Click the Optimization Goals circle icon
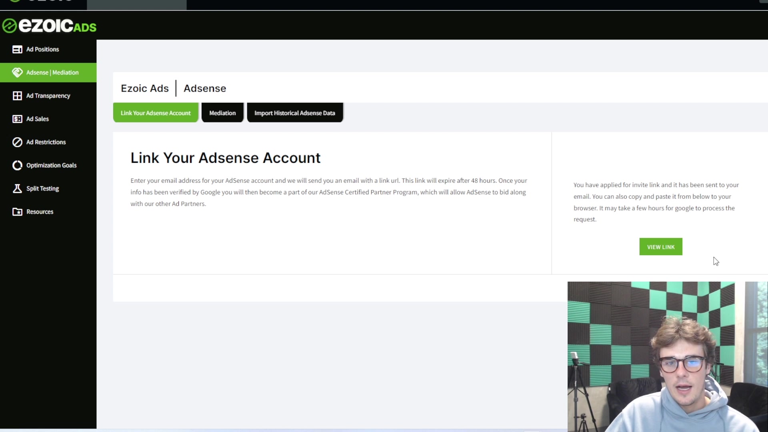The width and height of the screenshot is (768, 432). pos(17,166)
